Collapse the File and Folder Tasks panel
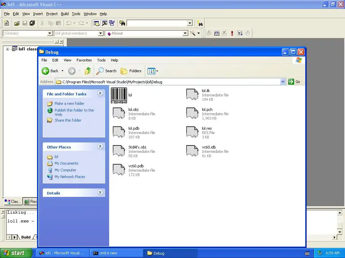Image resolution: width=345 pixels, height=258 pixels. 100,94
